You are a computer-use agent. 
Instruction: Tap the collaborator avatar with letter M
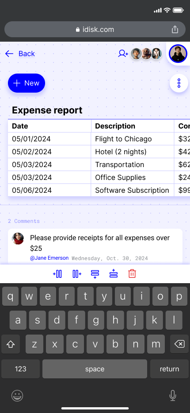156,54
